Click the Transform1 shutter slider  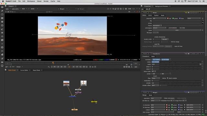pyautogui.click(x=180, y=83)
